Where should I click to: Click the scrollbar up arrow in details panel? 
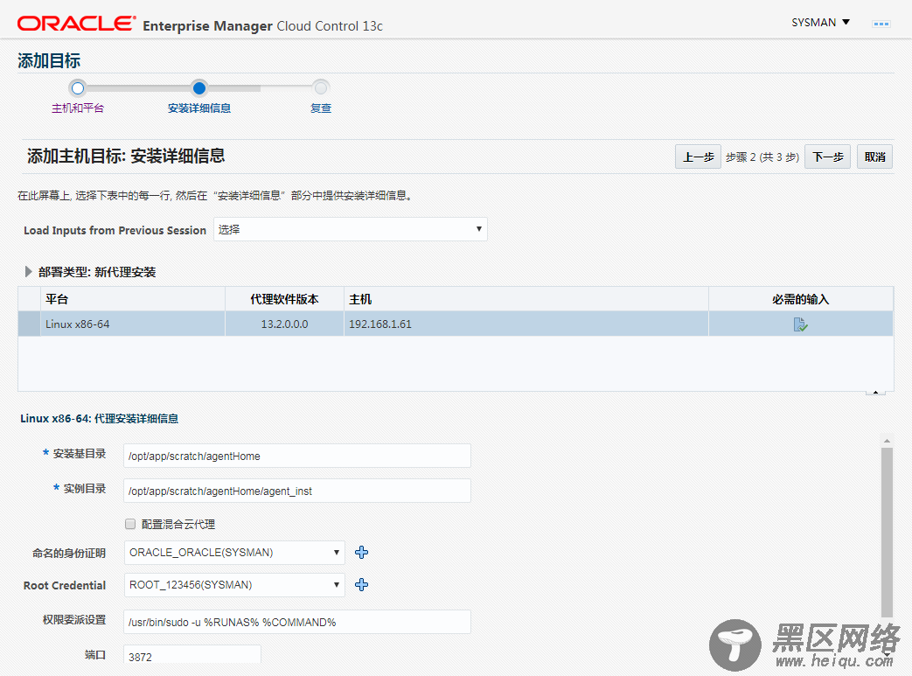(x=887, y=441)
